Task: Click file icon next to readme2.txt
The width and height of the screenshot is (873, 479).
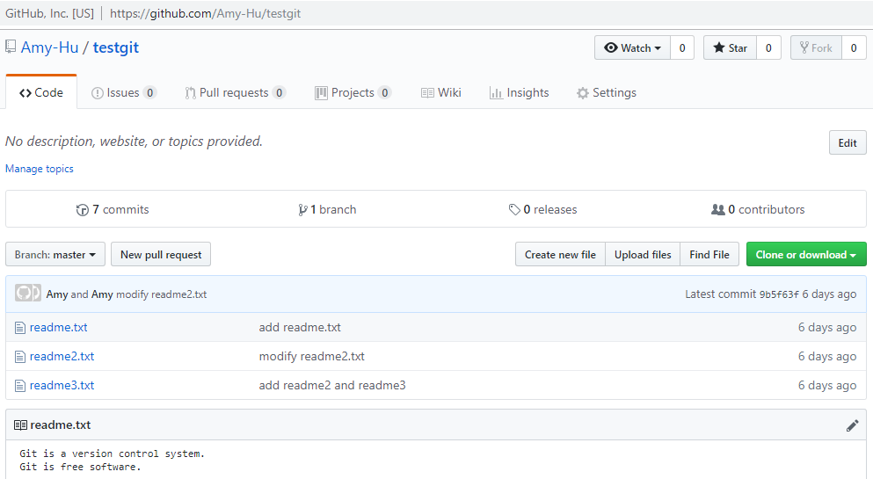Action: 20,357
